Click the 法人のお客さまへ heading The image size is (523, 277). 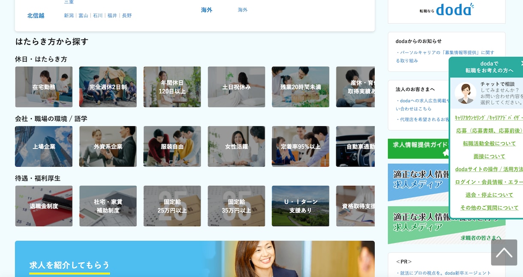click(415, 89)
